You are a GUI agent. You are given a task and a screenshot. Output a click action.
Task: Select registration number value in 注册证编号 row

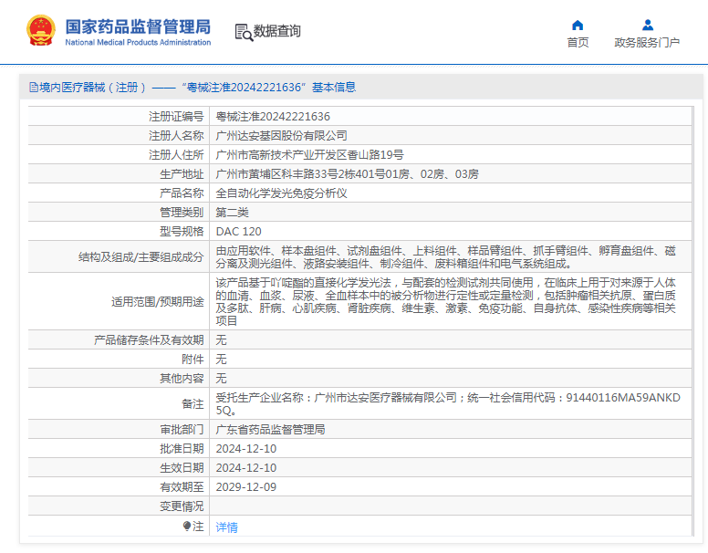click(273, 117)
